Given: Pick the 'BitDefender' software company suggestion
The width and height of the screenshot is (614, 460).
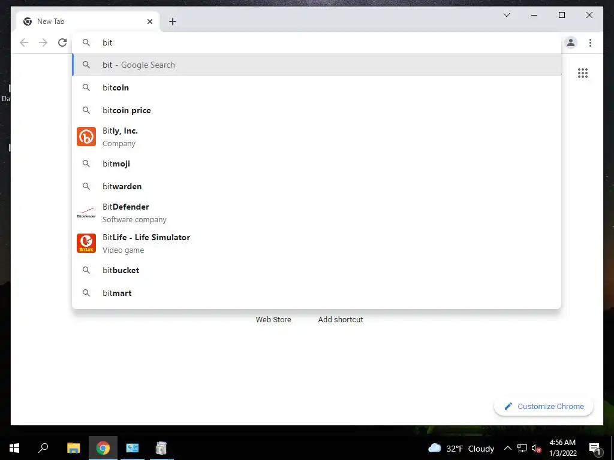Looking at the screenshot, I should coord(317,213).
